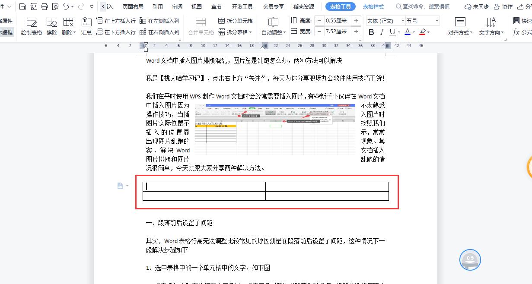Expand the Delete (删除) dropdown
The height and width of the screenshot is (284, 532).
(68, 32)
